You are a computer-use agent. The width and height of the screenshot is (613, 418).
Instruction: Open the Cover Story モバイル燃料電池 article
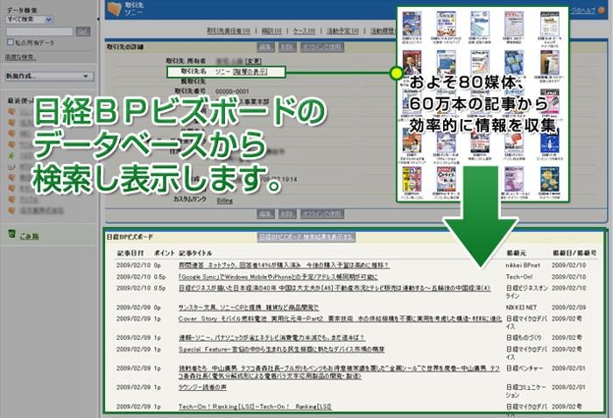(340, 319)
